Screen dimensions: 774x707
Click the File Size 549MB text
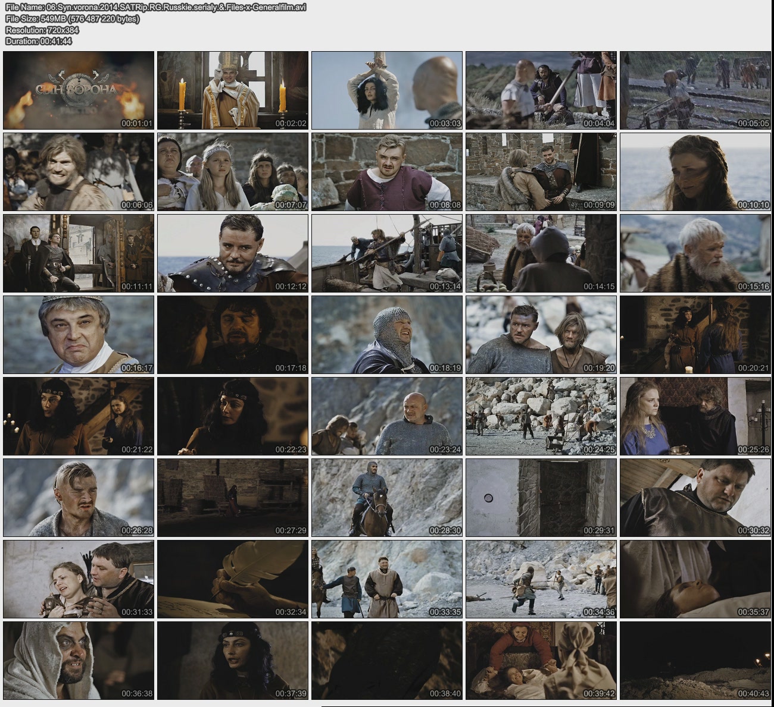pyautogui.click(x=72, y=19)
